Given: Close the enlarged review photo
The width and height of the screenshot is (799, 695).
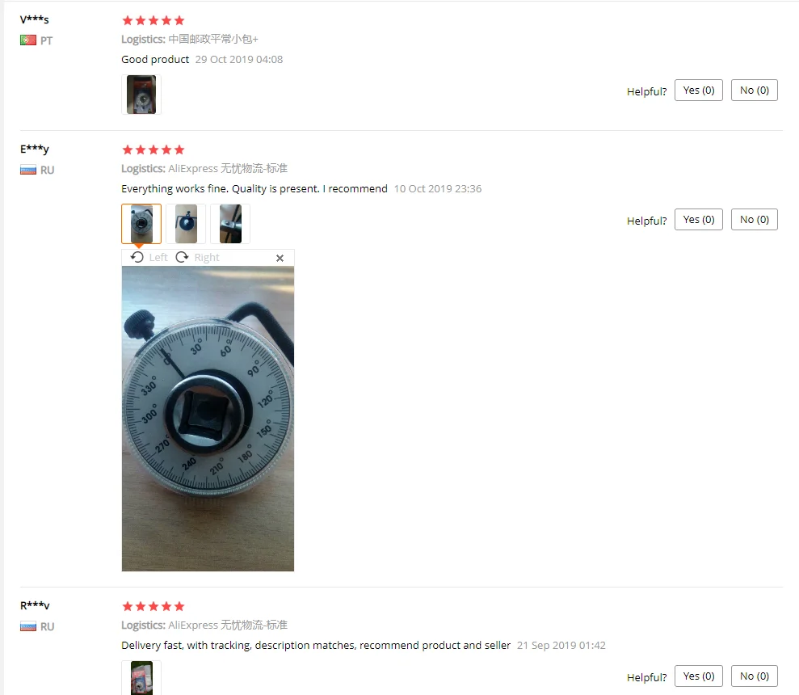Looking at the screenshot, I should pos(280,258).
